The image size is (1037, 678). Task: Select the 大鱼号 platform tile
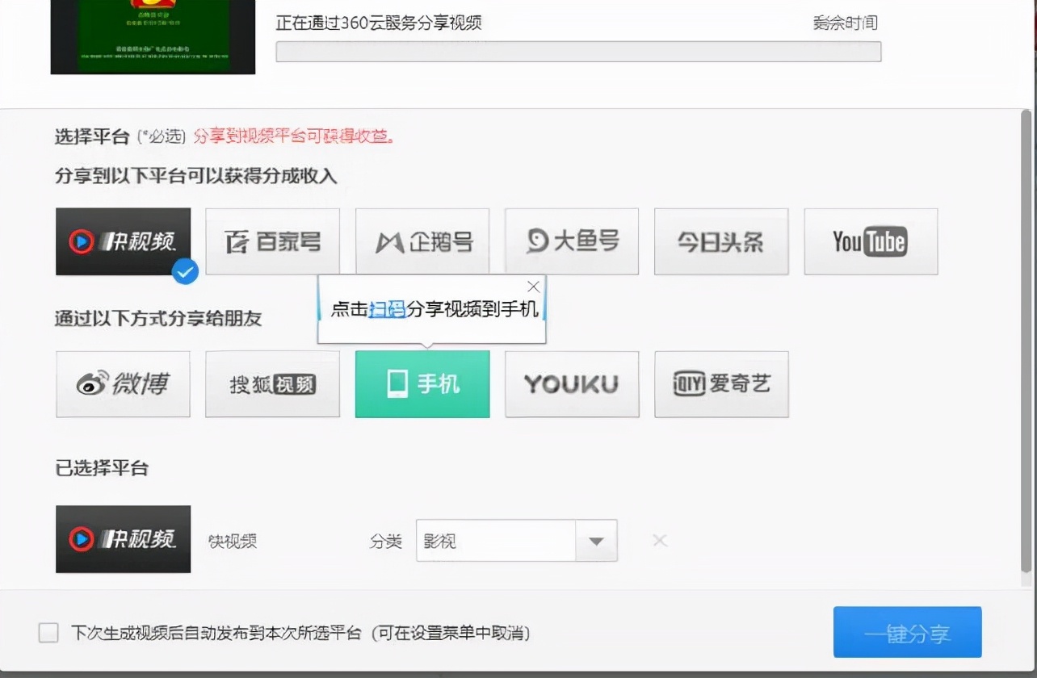pos(572,241)
